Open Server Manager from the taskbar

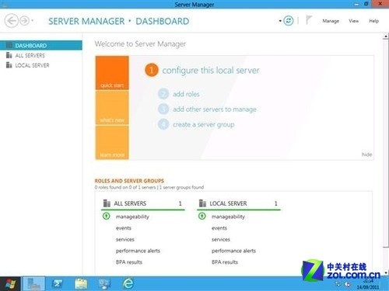tap(34, 284)
